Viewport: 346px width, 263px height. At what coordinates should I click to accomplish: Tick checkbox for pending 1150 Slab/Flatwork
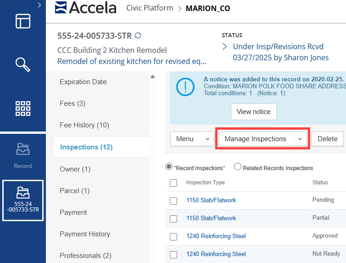pos(173,200)
